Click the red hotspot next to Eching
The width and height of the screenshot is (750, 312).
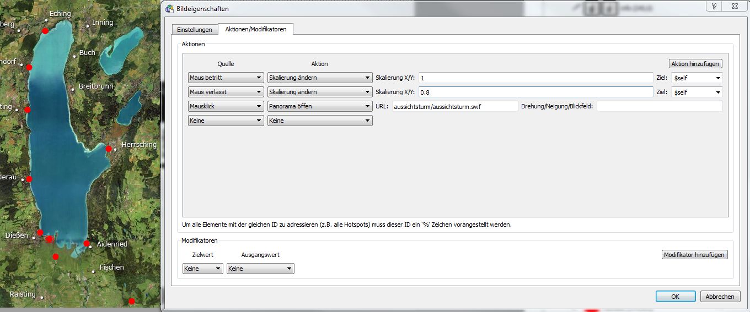(45, 31)
